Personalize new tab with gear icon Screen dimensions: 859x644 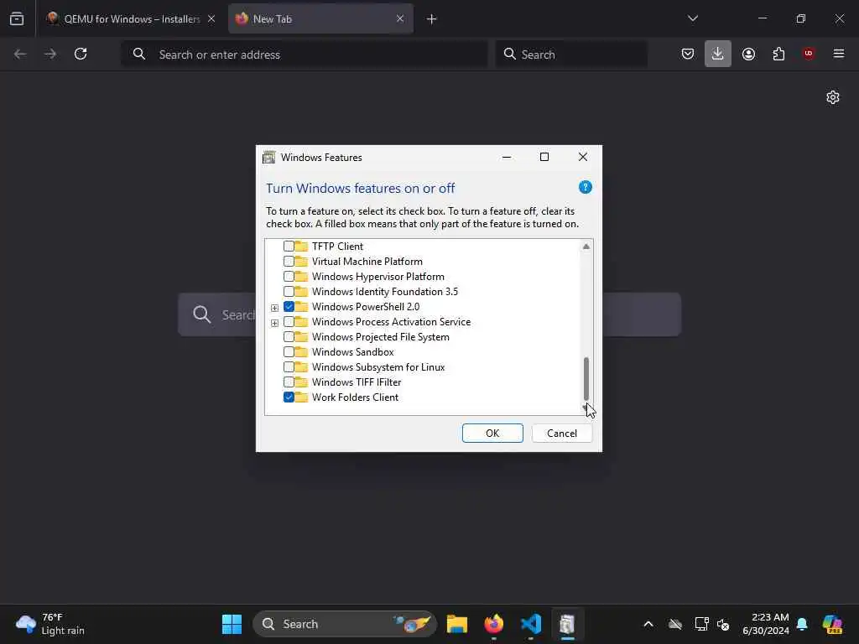pyautogui.click(x=833, y=97)
